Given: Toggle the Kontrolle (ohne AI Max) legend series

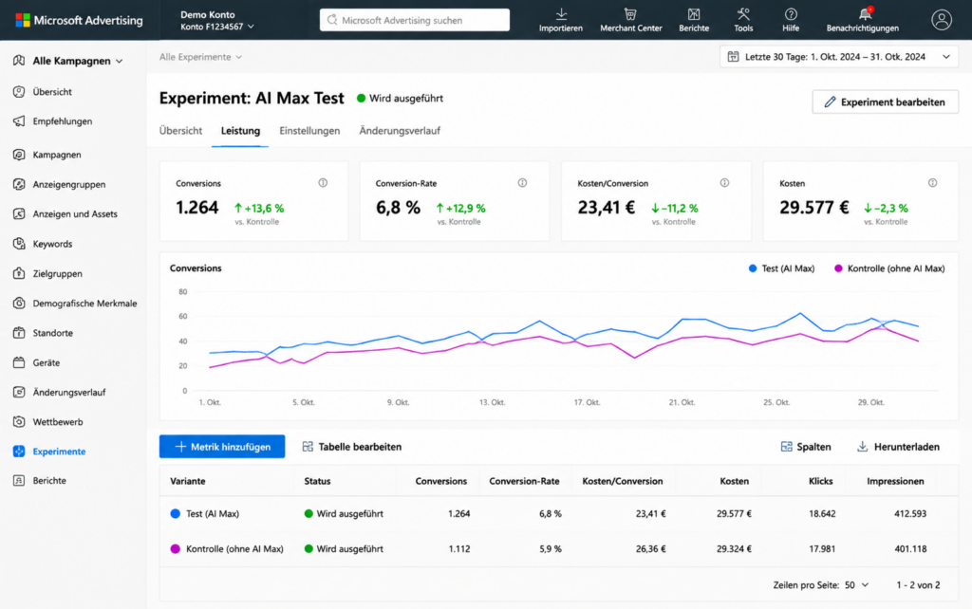Looking at the screenshot, I should (889, 268).
